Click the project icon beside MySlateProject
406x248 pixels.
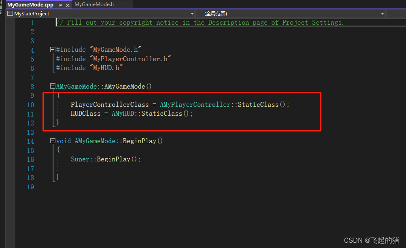(10, 13)
